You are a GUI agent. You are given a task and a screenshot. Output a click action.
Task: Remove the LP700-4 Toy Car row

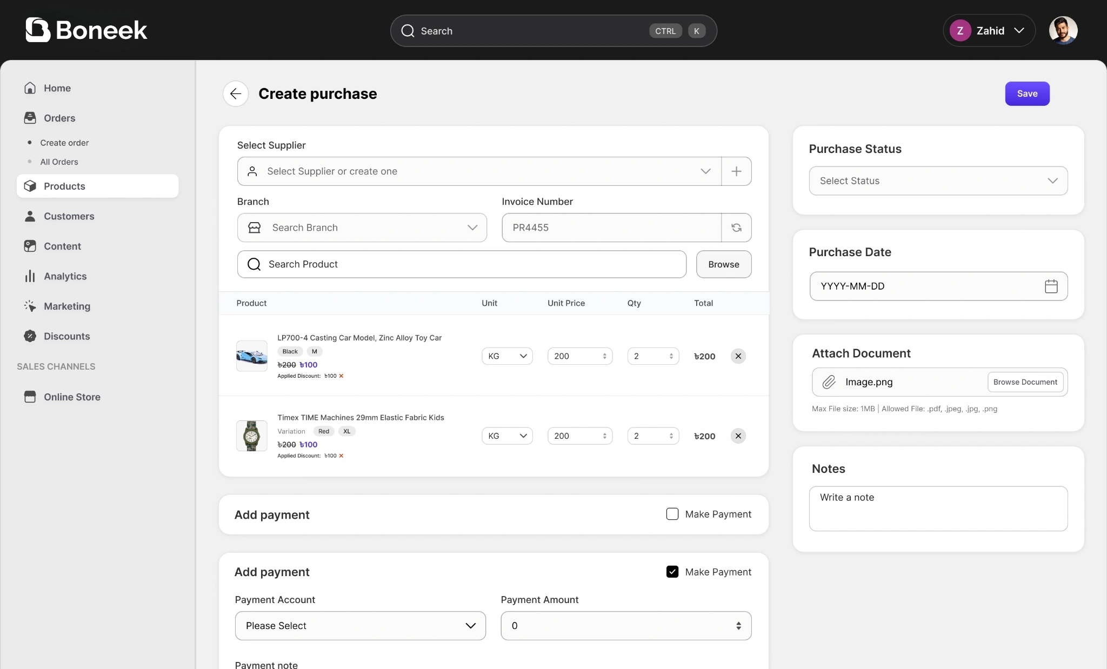tap(738, 356)
